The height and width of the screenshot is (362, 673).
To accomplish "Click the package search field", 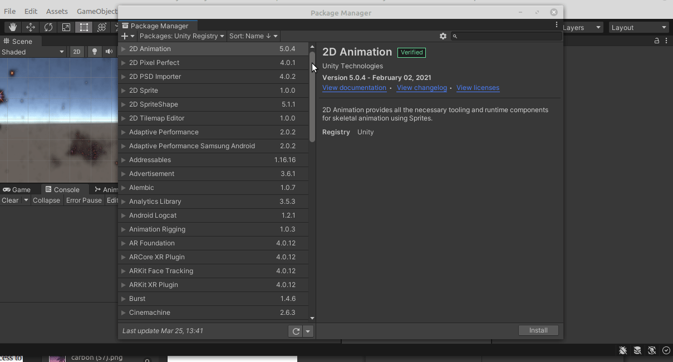I will (x=507, y=36).
